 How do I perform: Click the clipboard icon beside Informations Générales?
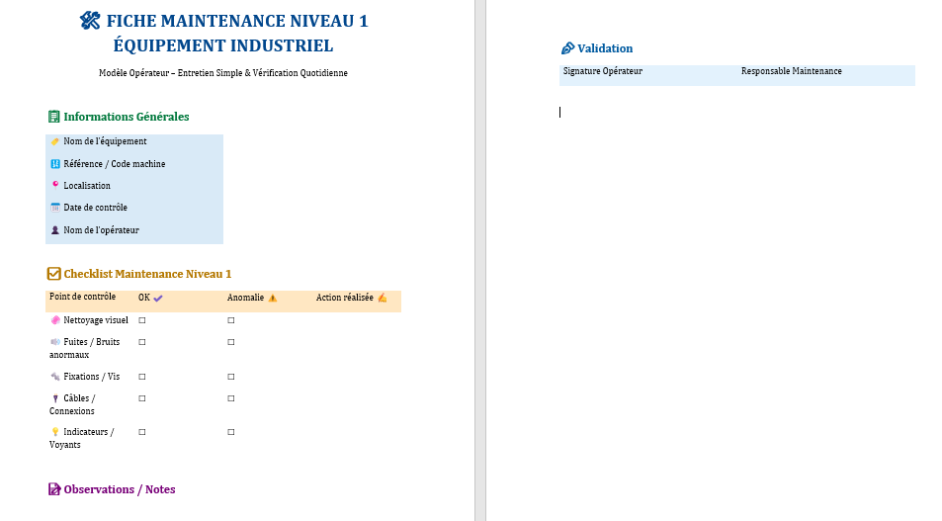(54, 117)
